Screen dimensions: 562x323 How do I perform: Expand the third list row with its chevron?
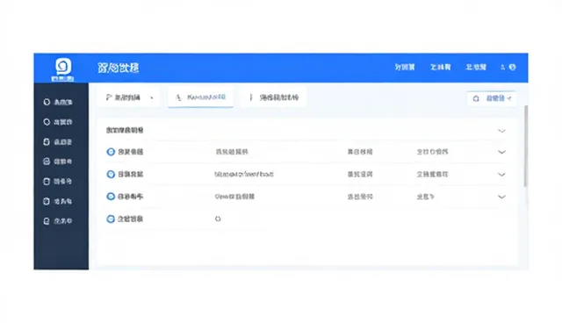[501, 197]
